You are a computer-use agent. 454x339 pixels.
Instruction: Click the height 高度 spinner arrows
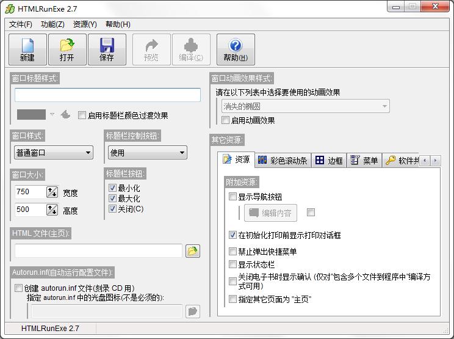(x=52, y=210)
